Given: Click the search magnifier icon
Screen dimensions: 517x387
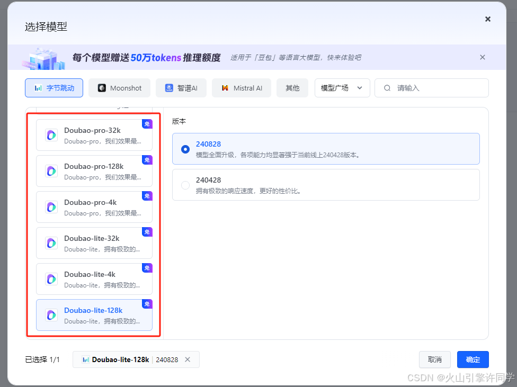Looking at the screenshot, I should 387,88.
